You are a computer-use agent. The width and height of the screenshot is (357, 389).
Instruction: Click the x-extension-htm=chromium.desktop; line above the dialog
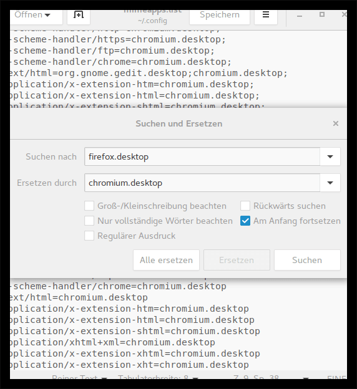[132, 84]
